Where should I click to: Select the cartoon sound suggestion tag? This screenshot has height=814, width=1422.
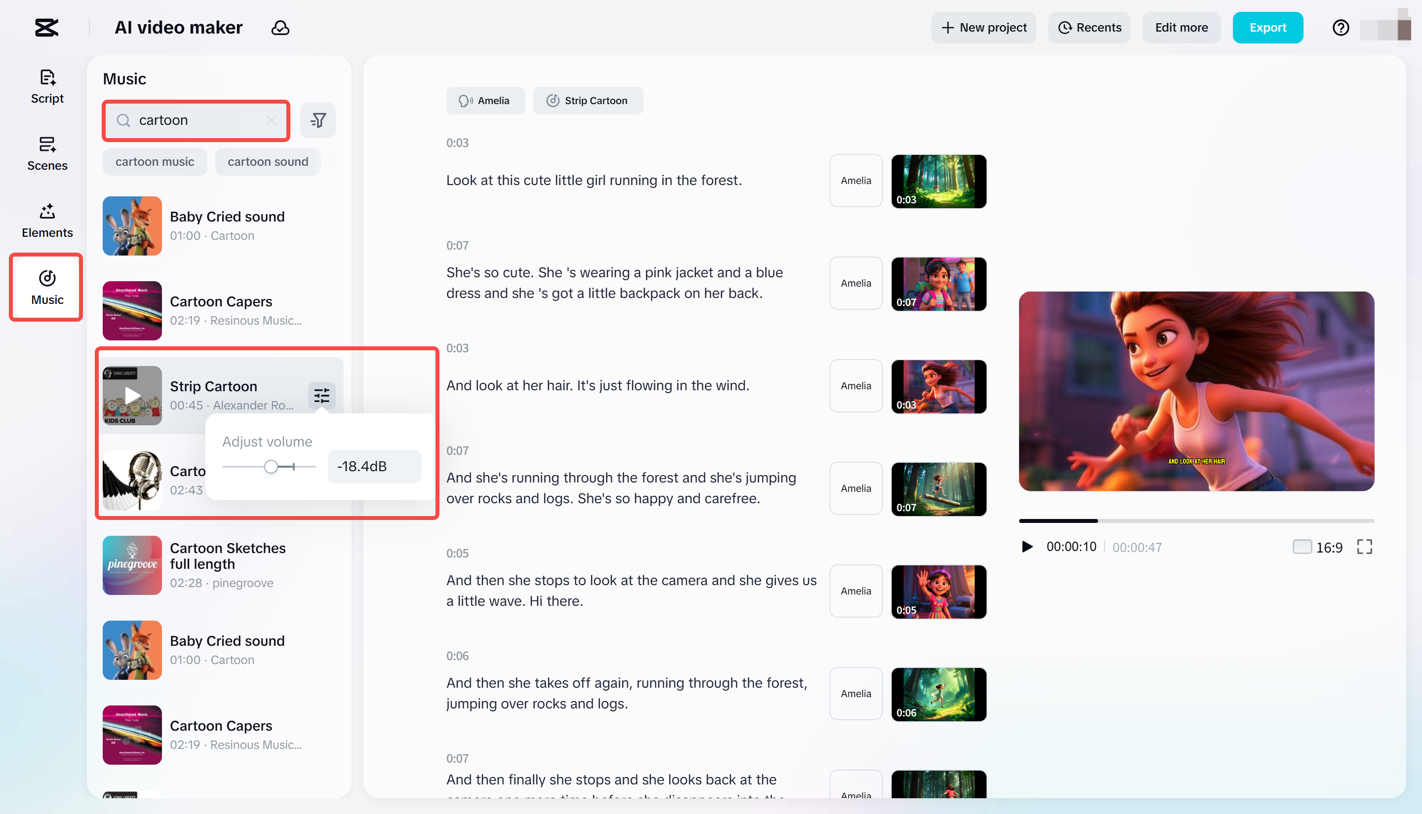268,162
